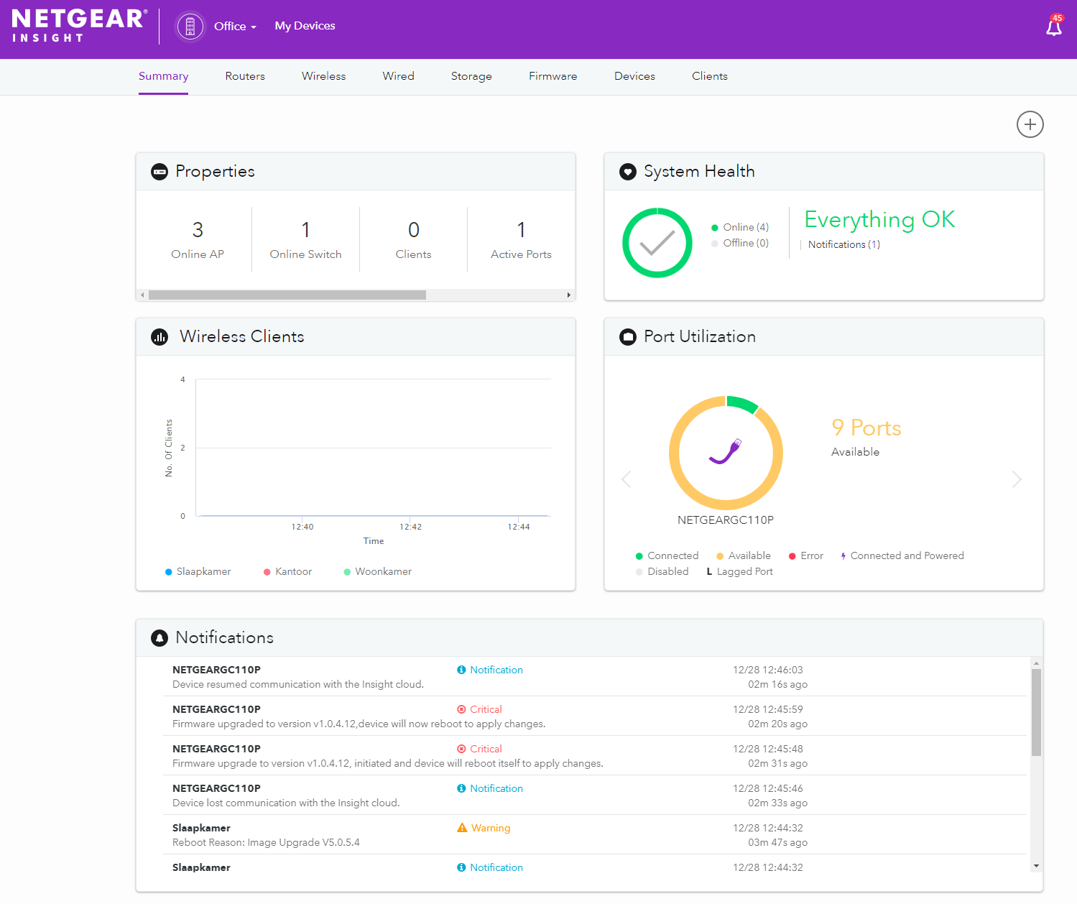Click the Properties scrollbar left arrow

click(142, 295)
